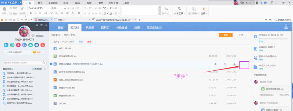Open the font size 五号 dropdown
This screenshot has height=111, width=293.
62,8
